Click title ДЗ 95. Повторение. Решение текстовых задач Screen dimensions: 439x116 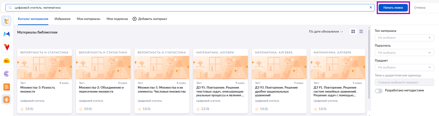pyautogui.click(x=220, y=91)
